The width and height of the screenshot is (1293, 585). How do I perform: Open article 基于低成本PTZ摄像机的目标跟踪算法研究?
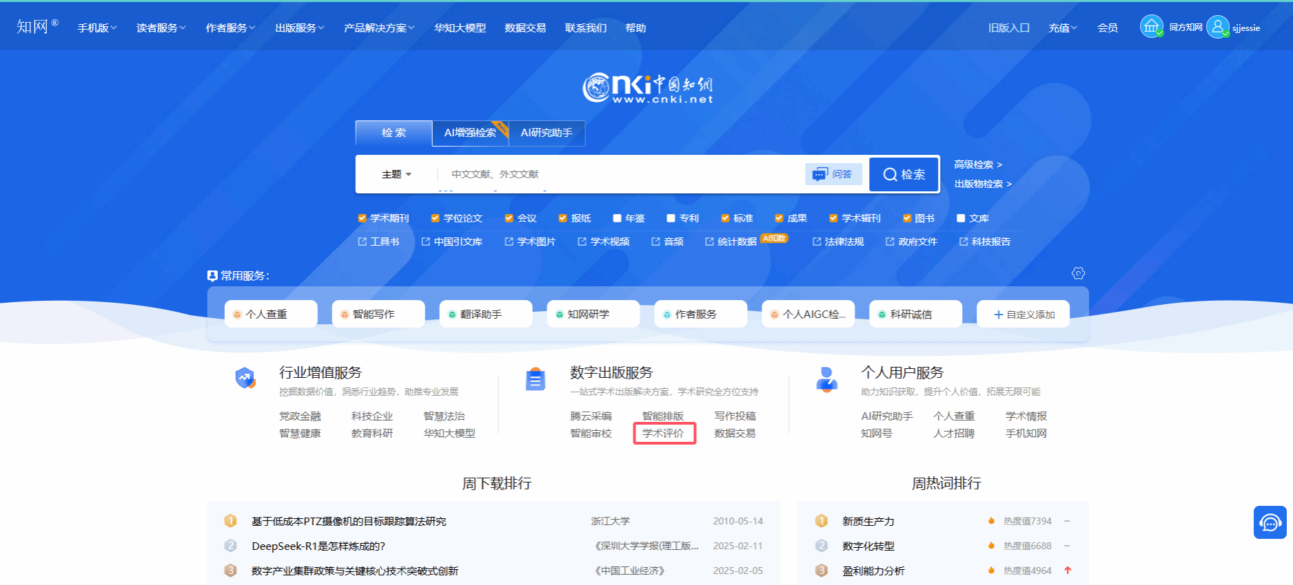[349, 521]
